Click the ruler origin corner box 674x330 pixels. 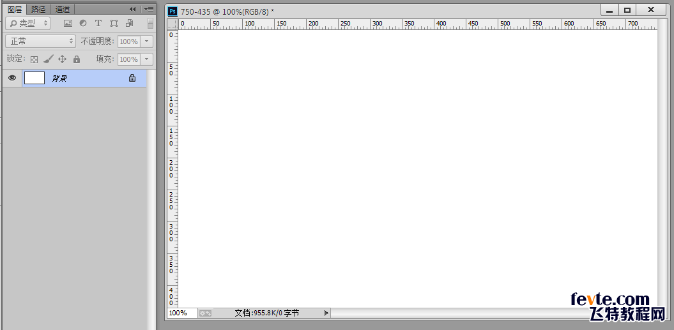172,24
